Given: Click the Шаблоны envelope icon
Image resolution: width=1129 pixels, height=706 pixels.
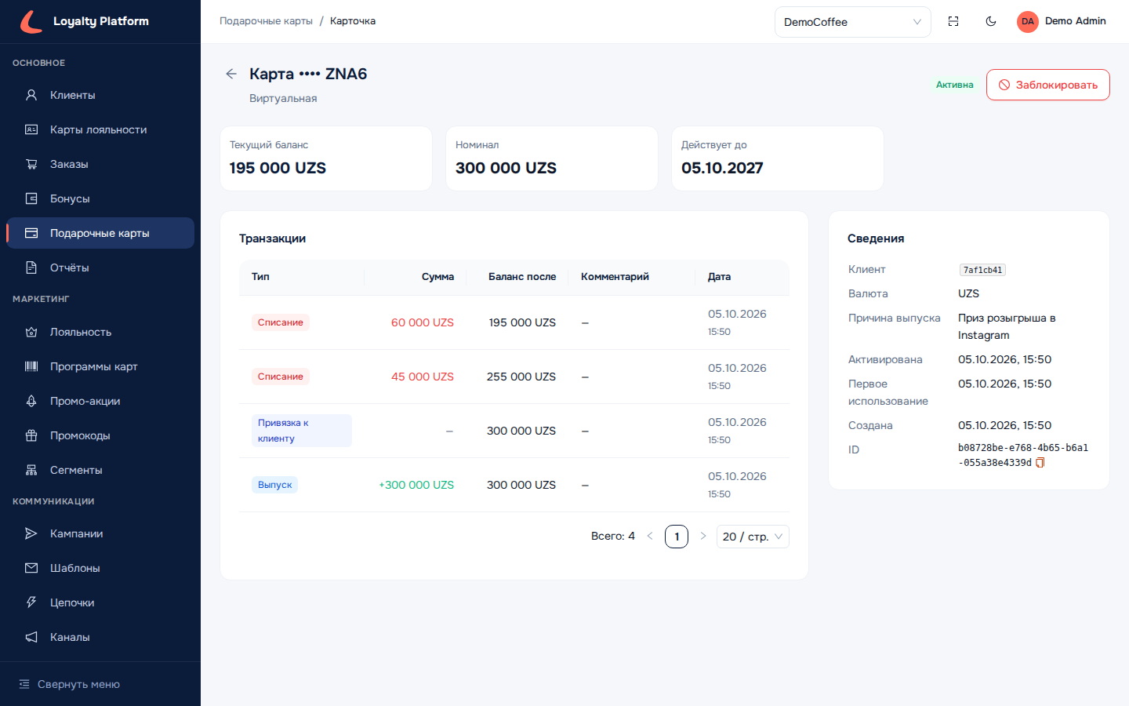Looking at the screenshot, I should (31, 568).
